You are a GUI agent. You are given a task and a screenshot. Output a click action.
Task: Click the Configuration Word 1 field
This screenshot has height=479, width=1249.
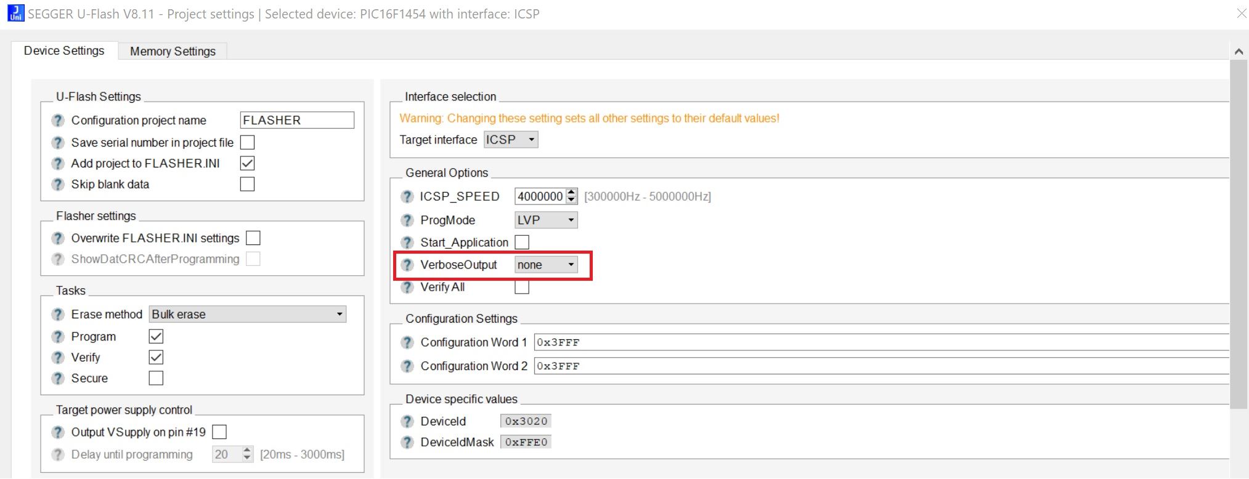click(881, 342)
